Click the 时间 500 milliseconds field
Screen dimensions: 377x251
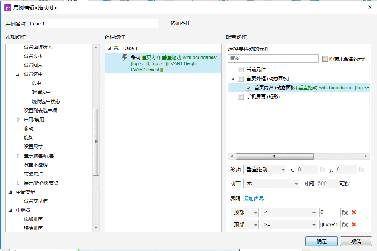click(327, 184)
